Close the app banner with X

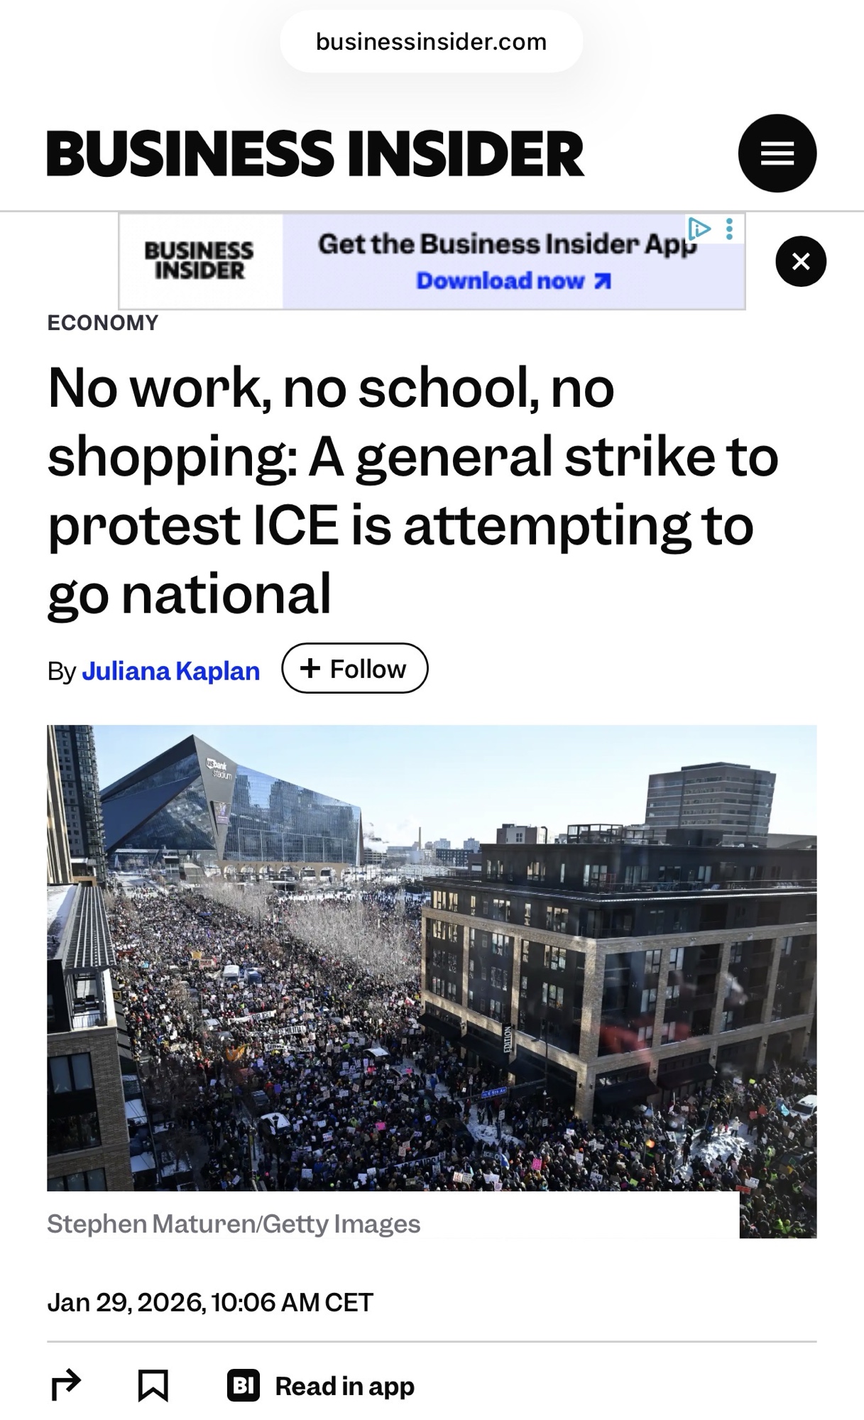point(801,261)
